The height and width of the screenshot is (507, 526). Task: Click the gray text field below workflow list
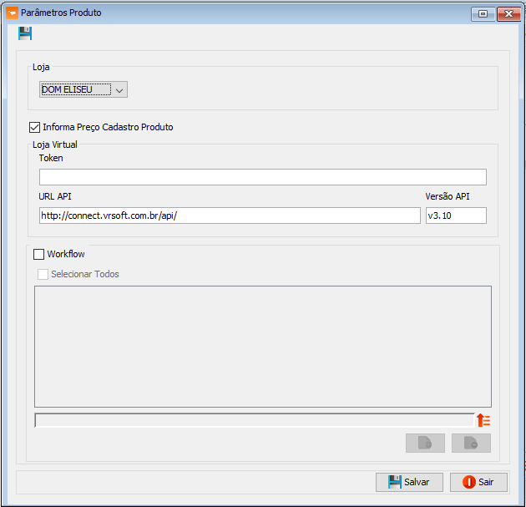coord(255,420)
